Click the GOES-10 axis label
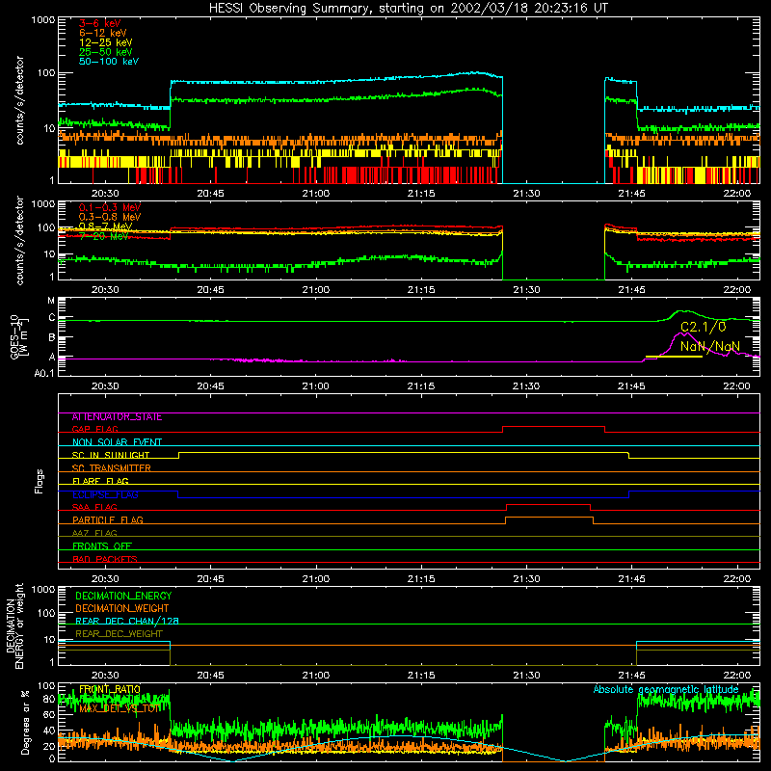The width and height of the screenshot is (771, 771). click(14, 336)
